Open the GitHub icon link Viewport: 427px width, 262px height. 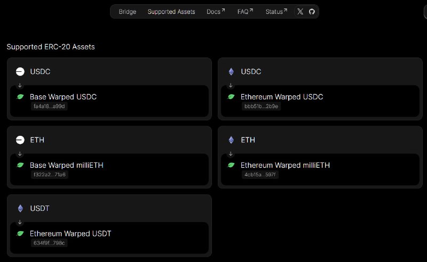coord(312,12)
